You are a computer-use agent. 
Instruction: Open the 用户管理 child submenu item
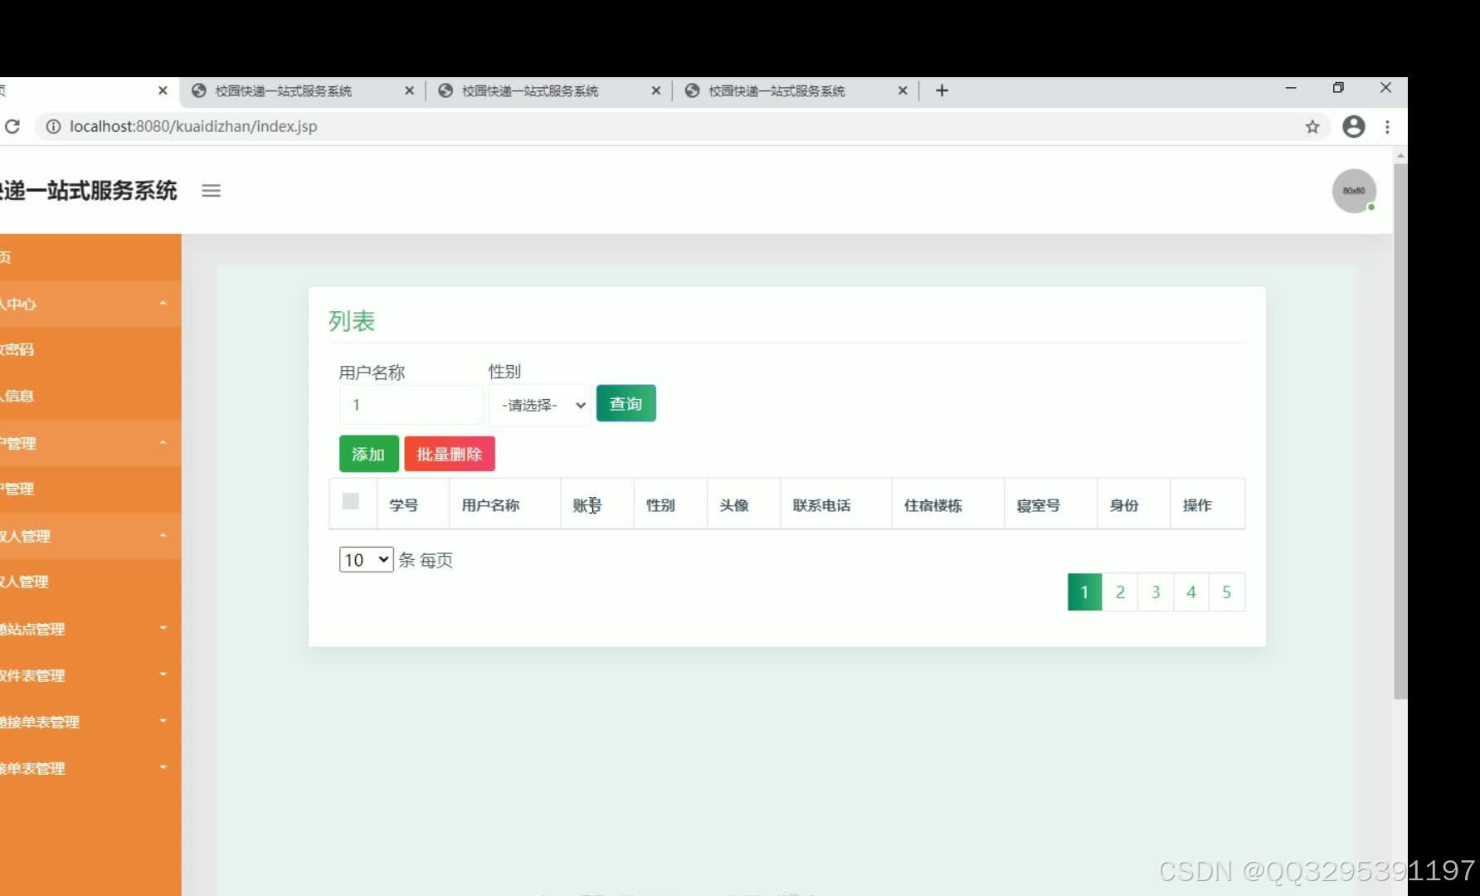pyautogui.click(x=90, y=489)
